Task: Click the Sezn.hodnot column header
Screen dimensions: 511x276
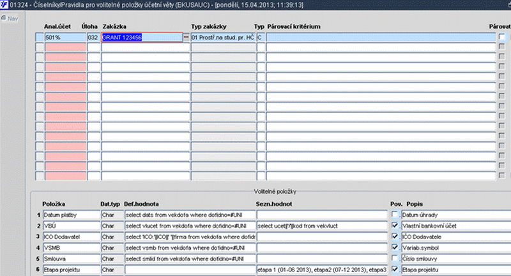Action: point(274,204)
